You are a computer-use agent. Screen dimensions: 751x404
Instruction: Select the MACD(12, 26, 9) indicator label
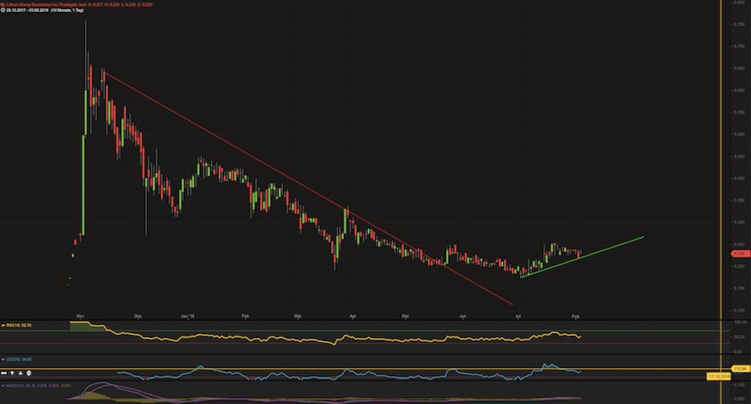tap(17, 386)
